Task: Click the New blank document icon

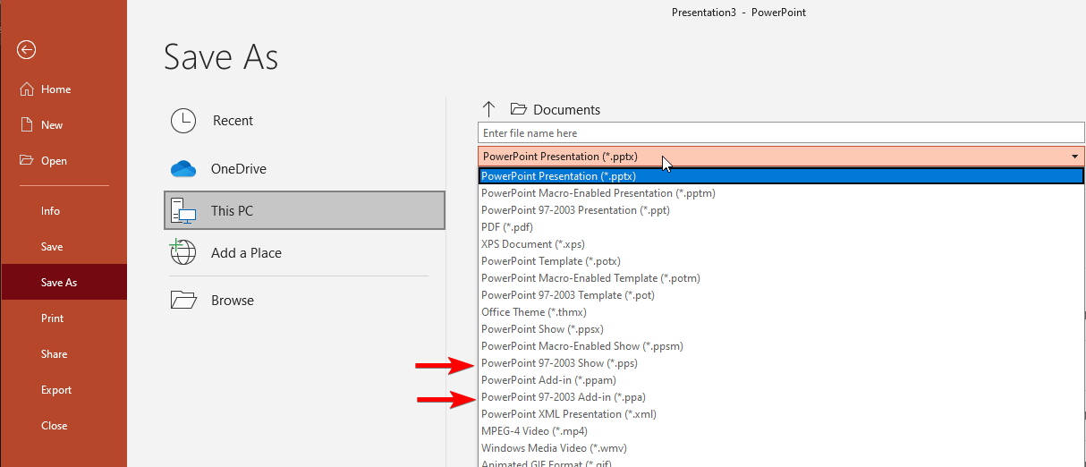Action: (27, 124)
